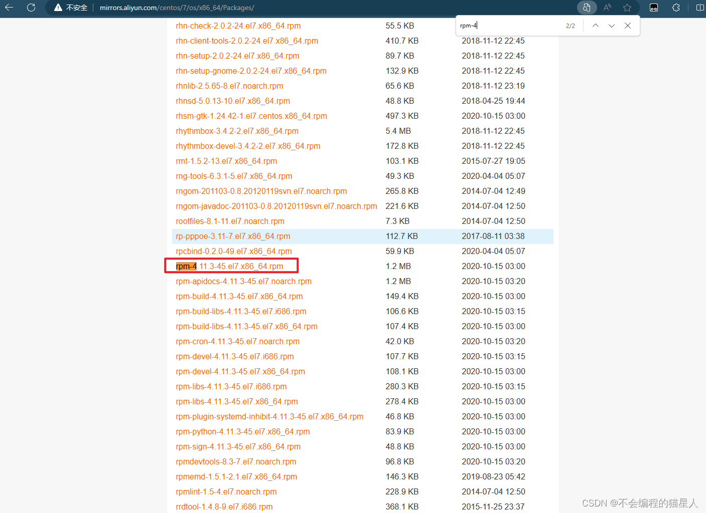
Task: Click the '2017-08-11 03:38' date cell
Action: click(x=493, y=236)
